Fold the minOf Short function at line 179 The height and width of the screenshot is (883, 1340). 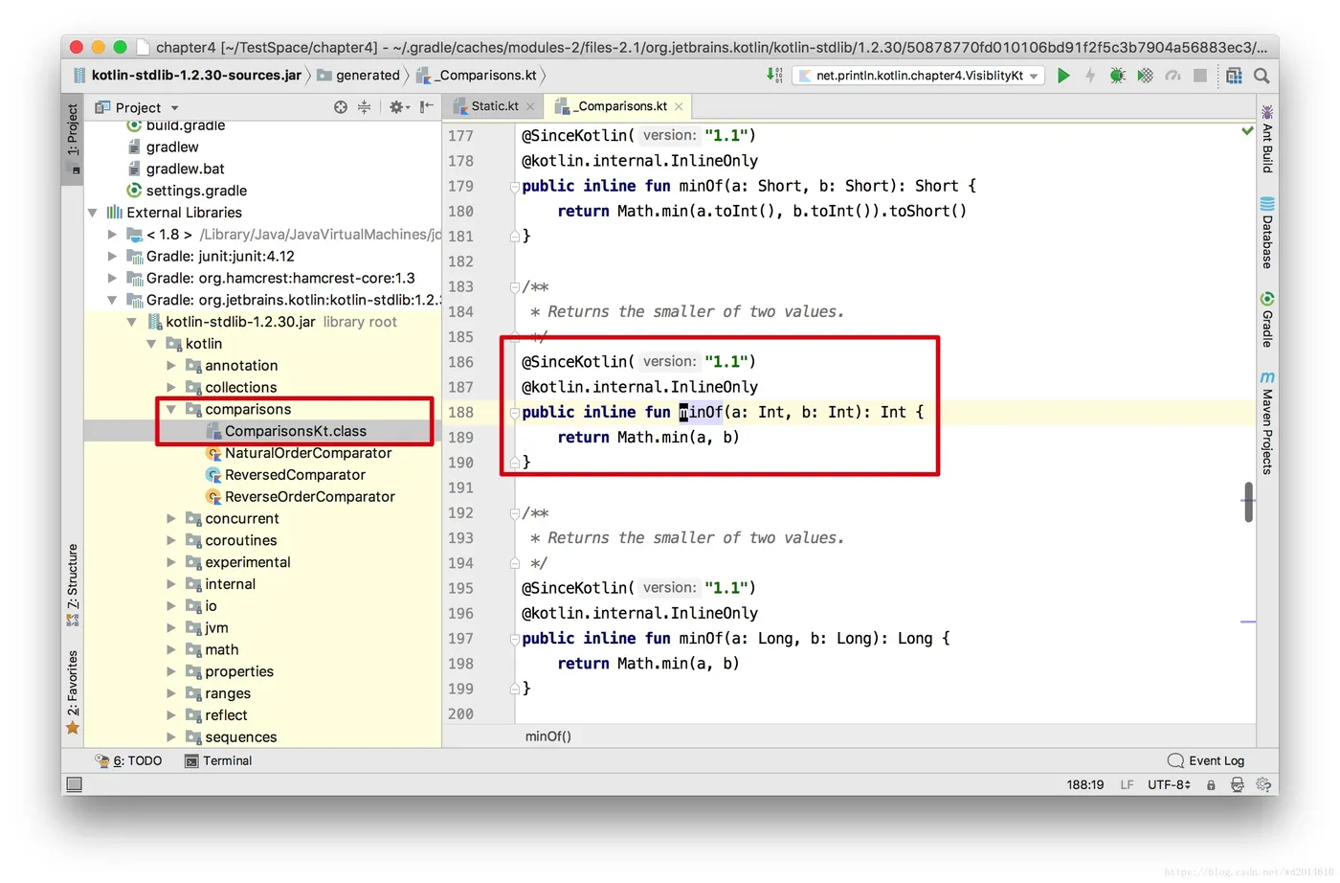[x=514, y=187]
